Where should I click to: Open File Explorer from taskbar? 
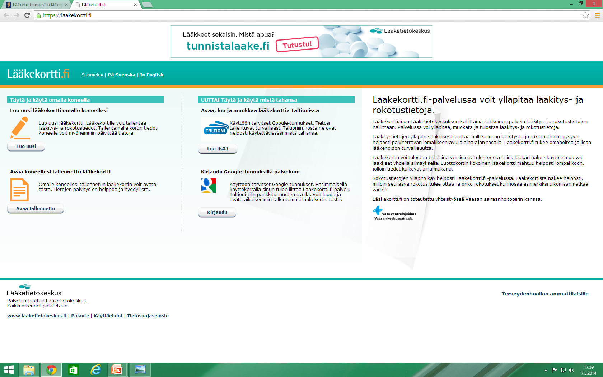(x=29, y=370)
